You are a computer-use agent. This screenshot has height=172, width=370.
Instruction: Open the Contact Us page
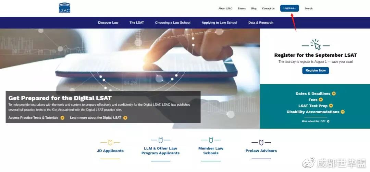pos(268,9)
